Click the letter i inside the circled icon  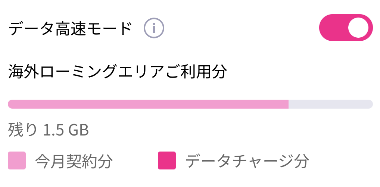pos(154,28)
